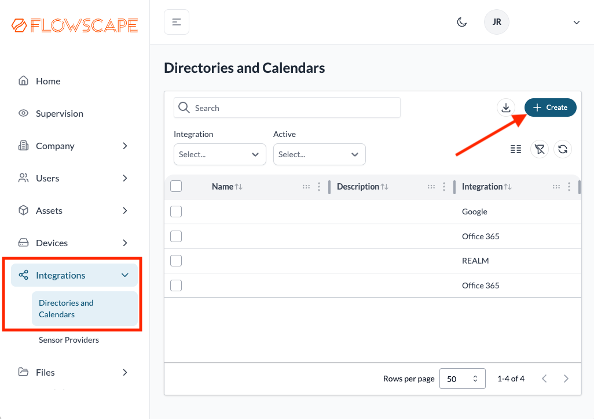Screen dimensions: 594x419
Task: Open the Active filter dropdown
Action: (x=320, y=154)
